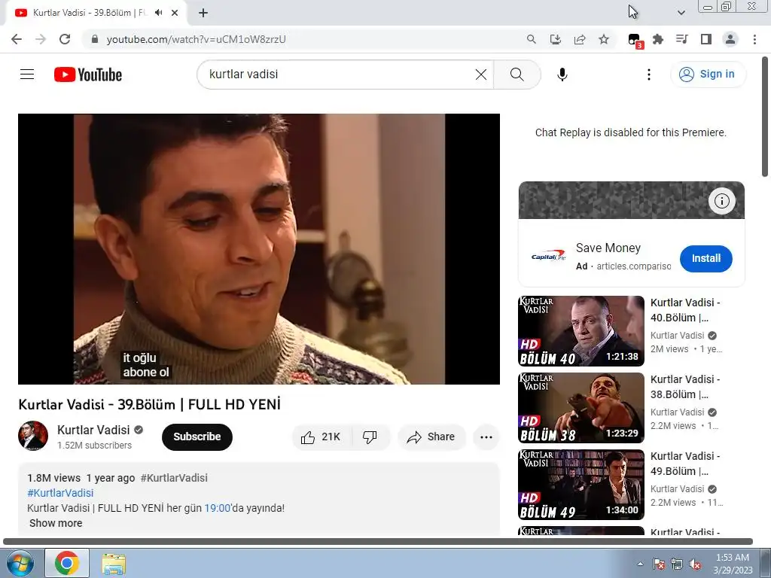Open the Bölüm 49 video thumbnail
Image resolution: width=771 pixels, height=578 pixels.
pyautogui.click(x=581, y=485)
